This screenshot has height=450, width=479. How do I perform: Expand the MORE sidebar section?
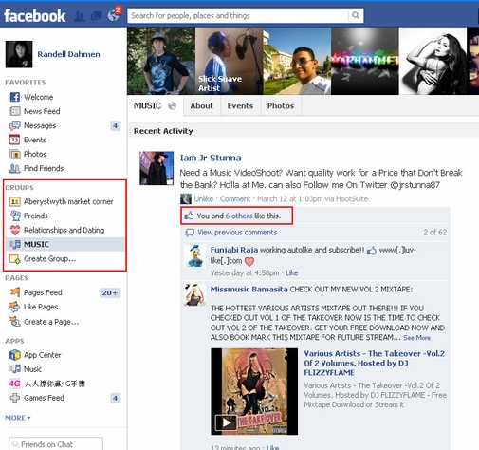[18, 418]
